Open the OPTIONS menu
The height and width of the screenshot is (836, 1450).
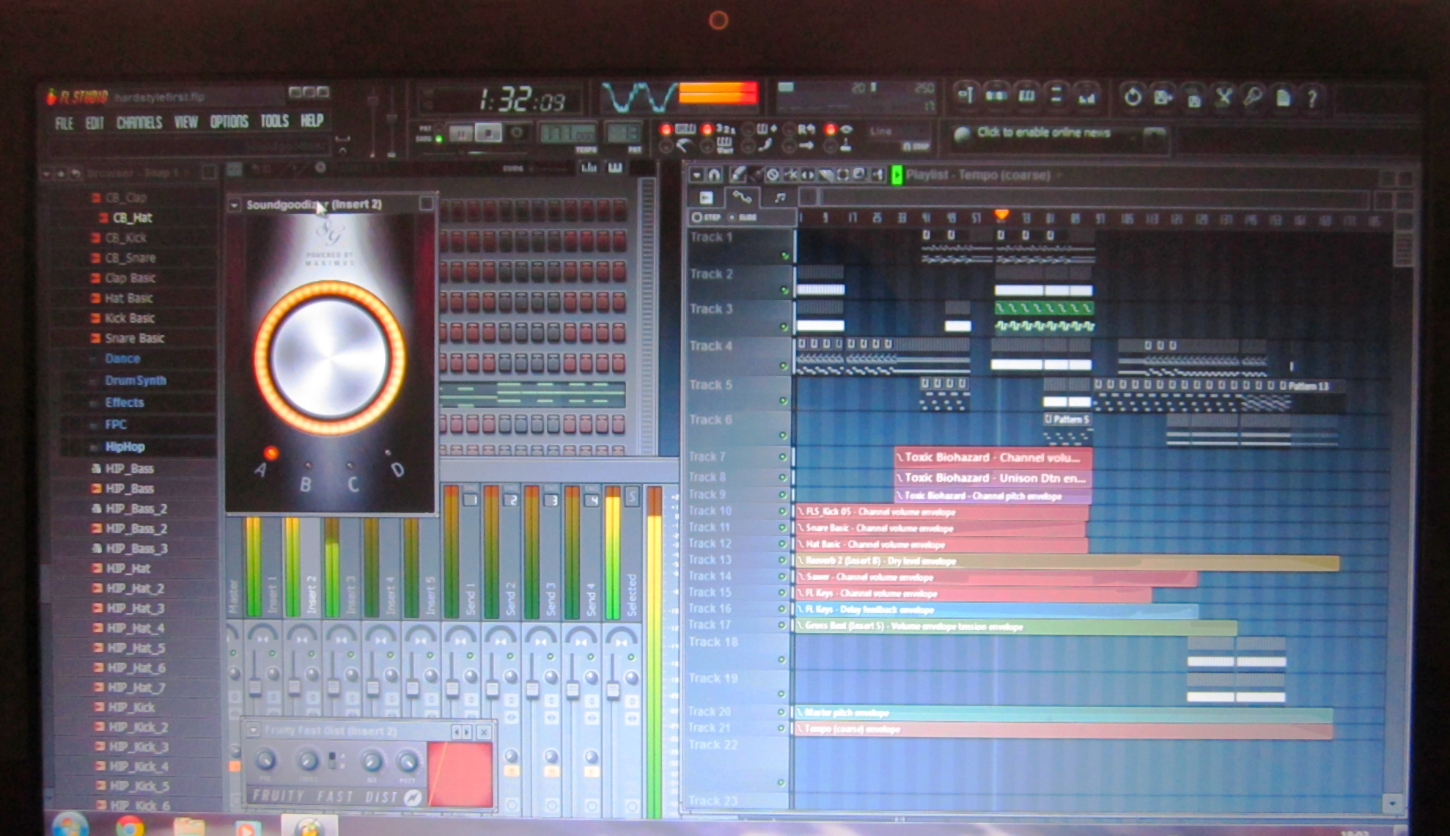click(229, 121)
